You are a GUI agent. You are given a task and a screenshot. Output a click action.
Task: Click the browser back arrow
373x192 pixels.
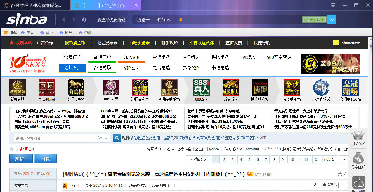(63, 19)
